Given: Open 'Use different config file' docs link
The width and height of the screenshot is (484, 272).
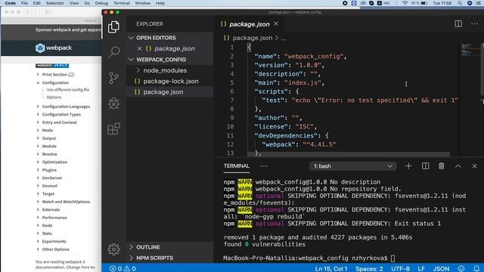Looking at the screenshot, I should click(68, 90).
